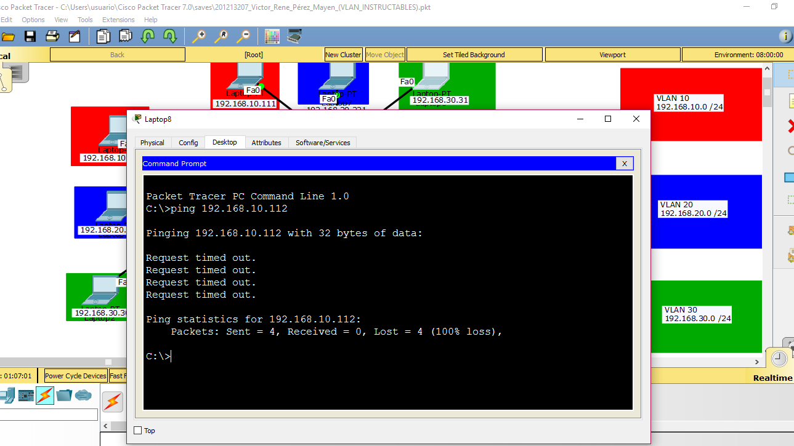
Task: Open the View menu
Action: pyautogui.click(x=61, y=20)
